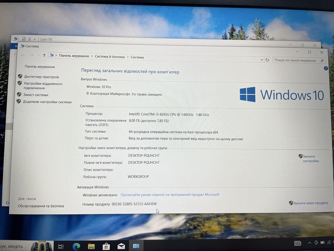Open Захист системи in the sidebar

tap(35, 95)
